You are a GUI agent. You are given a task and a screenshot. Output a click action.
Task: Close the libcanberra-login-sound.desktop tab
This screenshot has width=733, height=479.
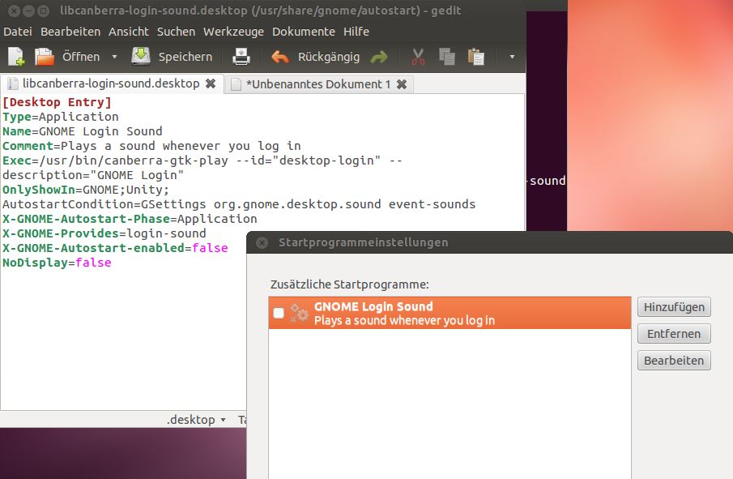tap(211, 83)
